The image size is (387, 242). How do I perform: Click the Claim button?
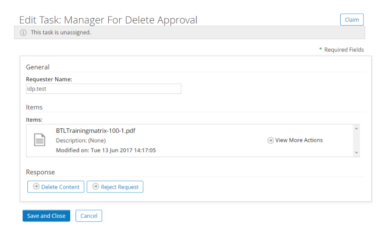(x=352, y=19)
